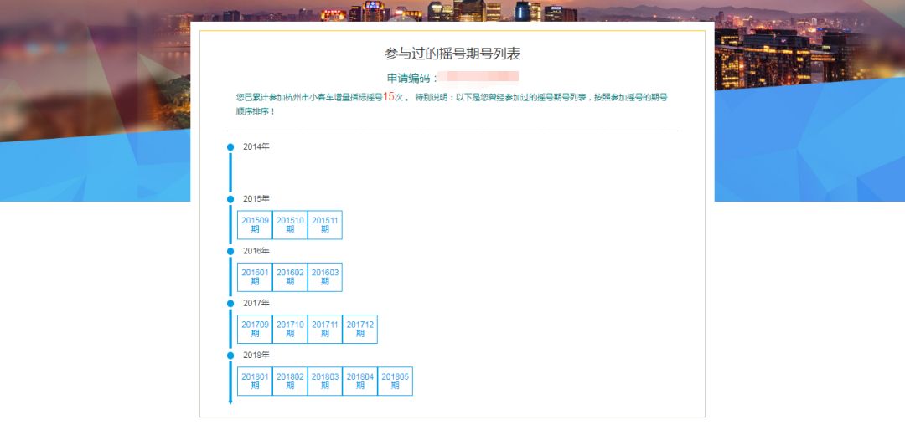The height and width of the screenshot is (425, 905).
Task: Select the 201601期 period box
Action: (255, 277)
